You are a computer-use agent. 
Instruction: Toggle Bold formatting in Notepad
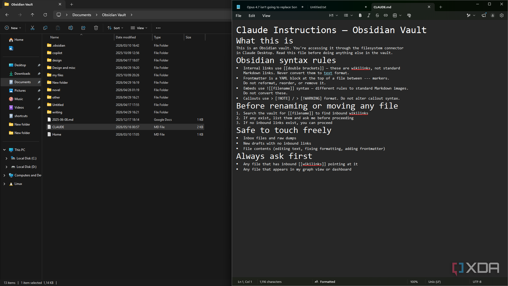click(x=360, y=15)
